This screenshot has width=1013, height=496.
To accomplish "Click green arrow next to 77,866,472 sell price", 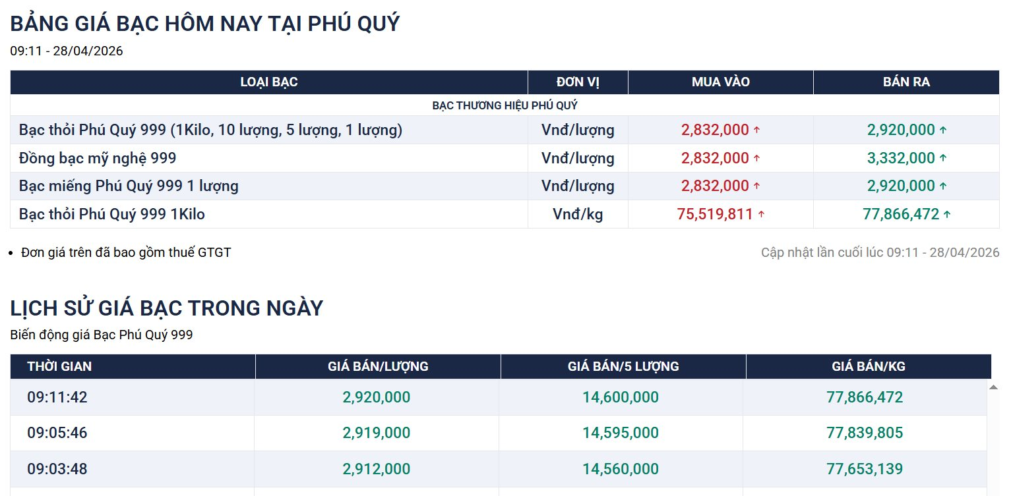I will point(947,214).
